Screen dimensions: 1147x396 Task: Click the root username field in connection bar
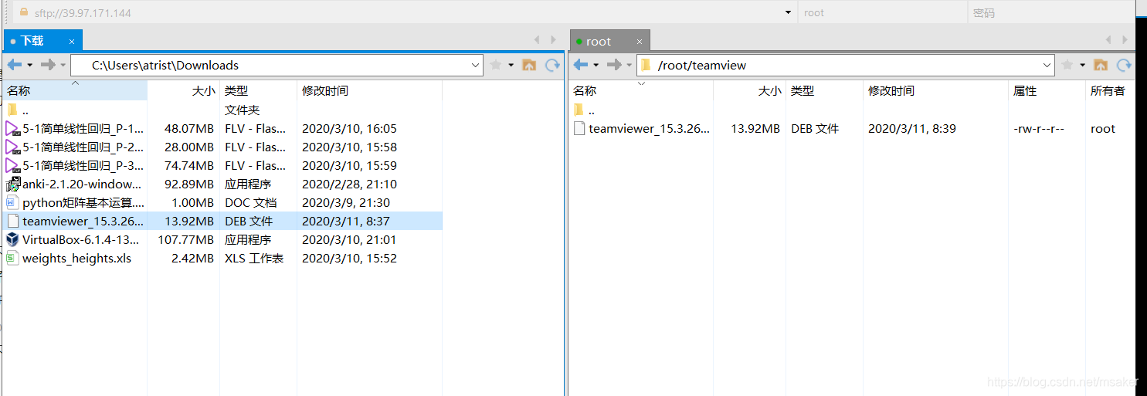pyautogui.click(x=883, y=12)
